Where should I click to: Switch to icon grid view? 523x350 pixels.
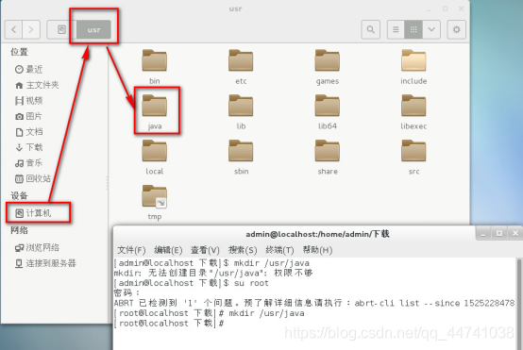[413, 29]
